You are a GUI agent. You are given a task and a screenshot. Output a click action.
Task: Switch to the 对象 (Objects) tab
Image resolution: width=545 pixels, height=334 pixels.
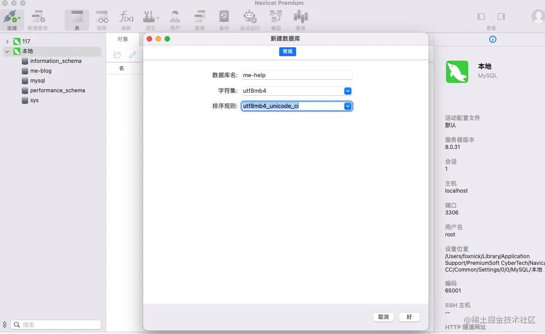click(123, 39)
